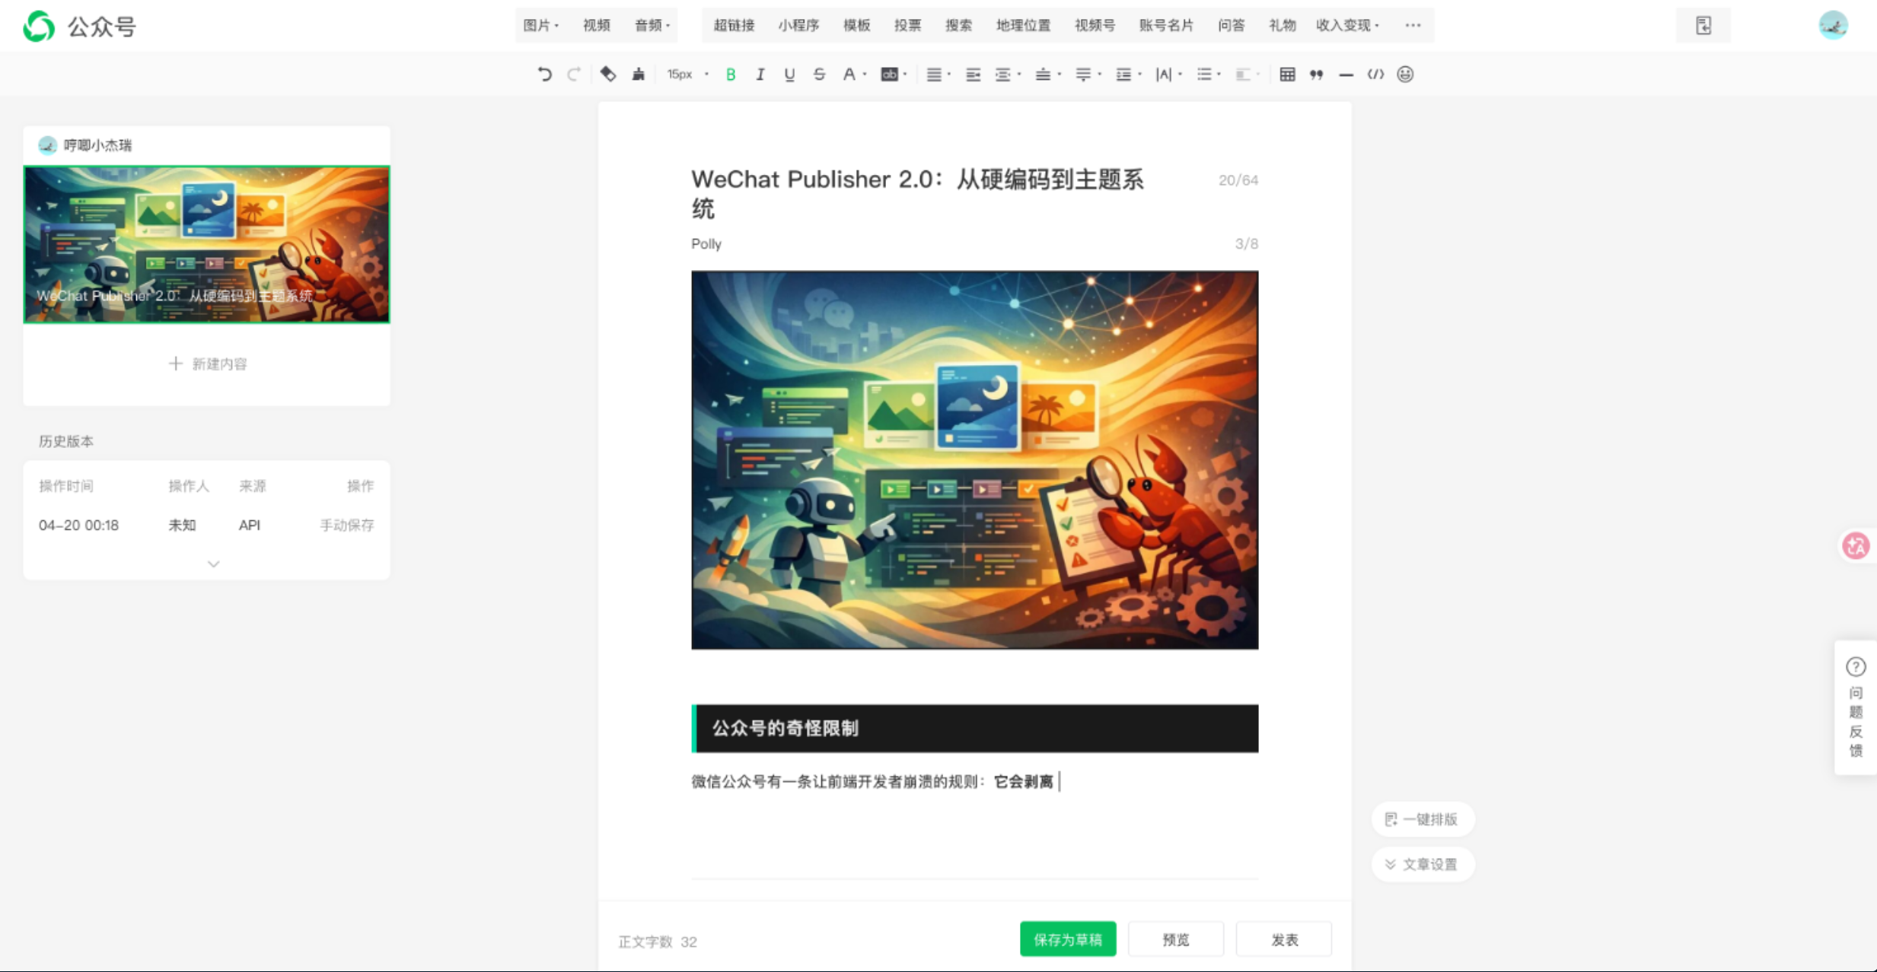Click the import document icon at top right
Image resolution: width=1877 pixels, height=972 pixels.
[1703, 25]
